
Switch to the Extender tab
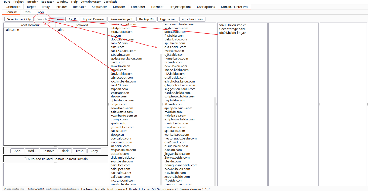pos(157,7)
